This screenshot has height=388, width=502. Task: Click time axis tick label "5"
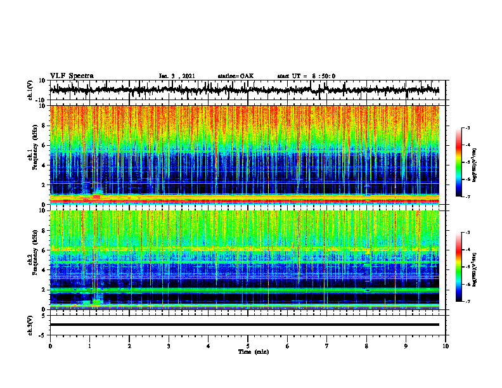(248, 346)
